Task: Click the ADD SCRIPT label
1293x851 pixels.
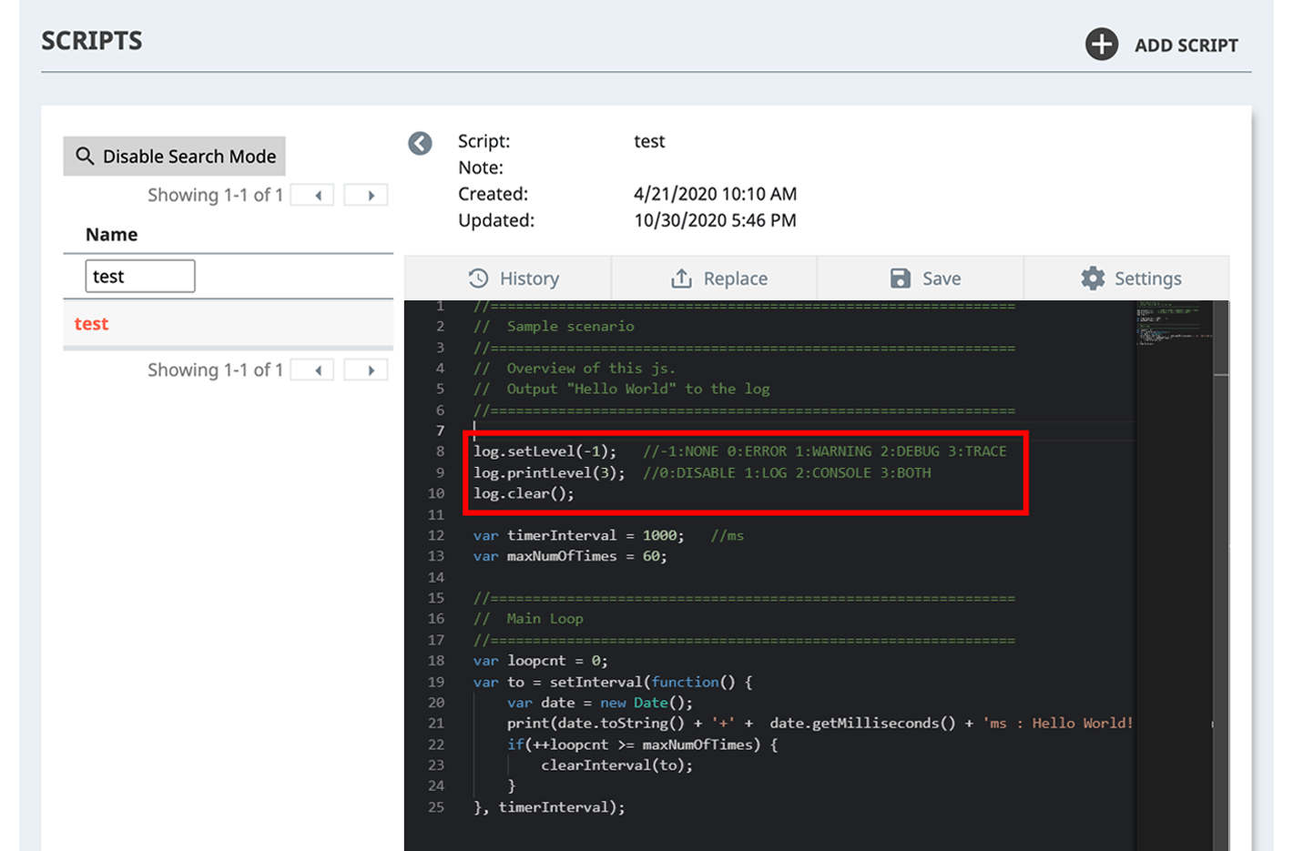Action: pos(1186,46)
